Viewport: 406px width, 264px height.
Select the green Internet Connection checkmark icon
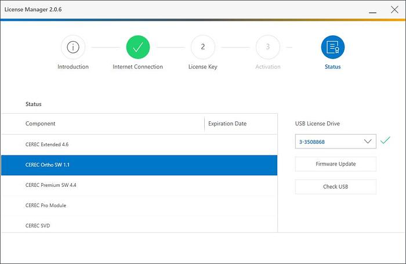(137, 48)
